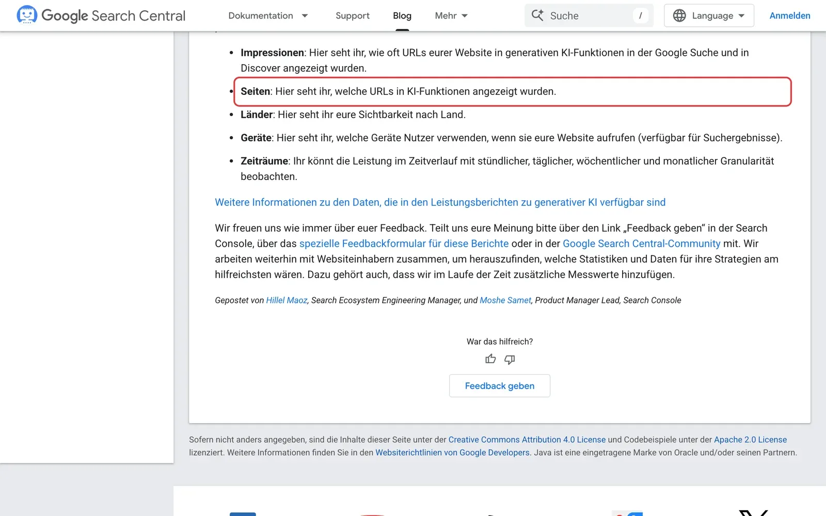Viewport: 826px width, 516px height.
Task: Click the Anmelden sign-in link
Action: click(x=790, y=15)
